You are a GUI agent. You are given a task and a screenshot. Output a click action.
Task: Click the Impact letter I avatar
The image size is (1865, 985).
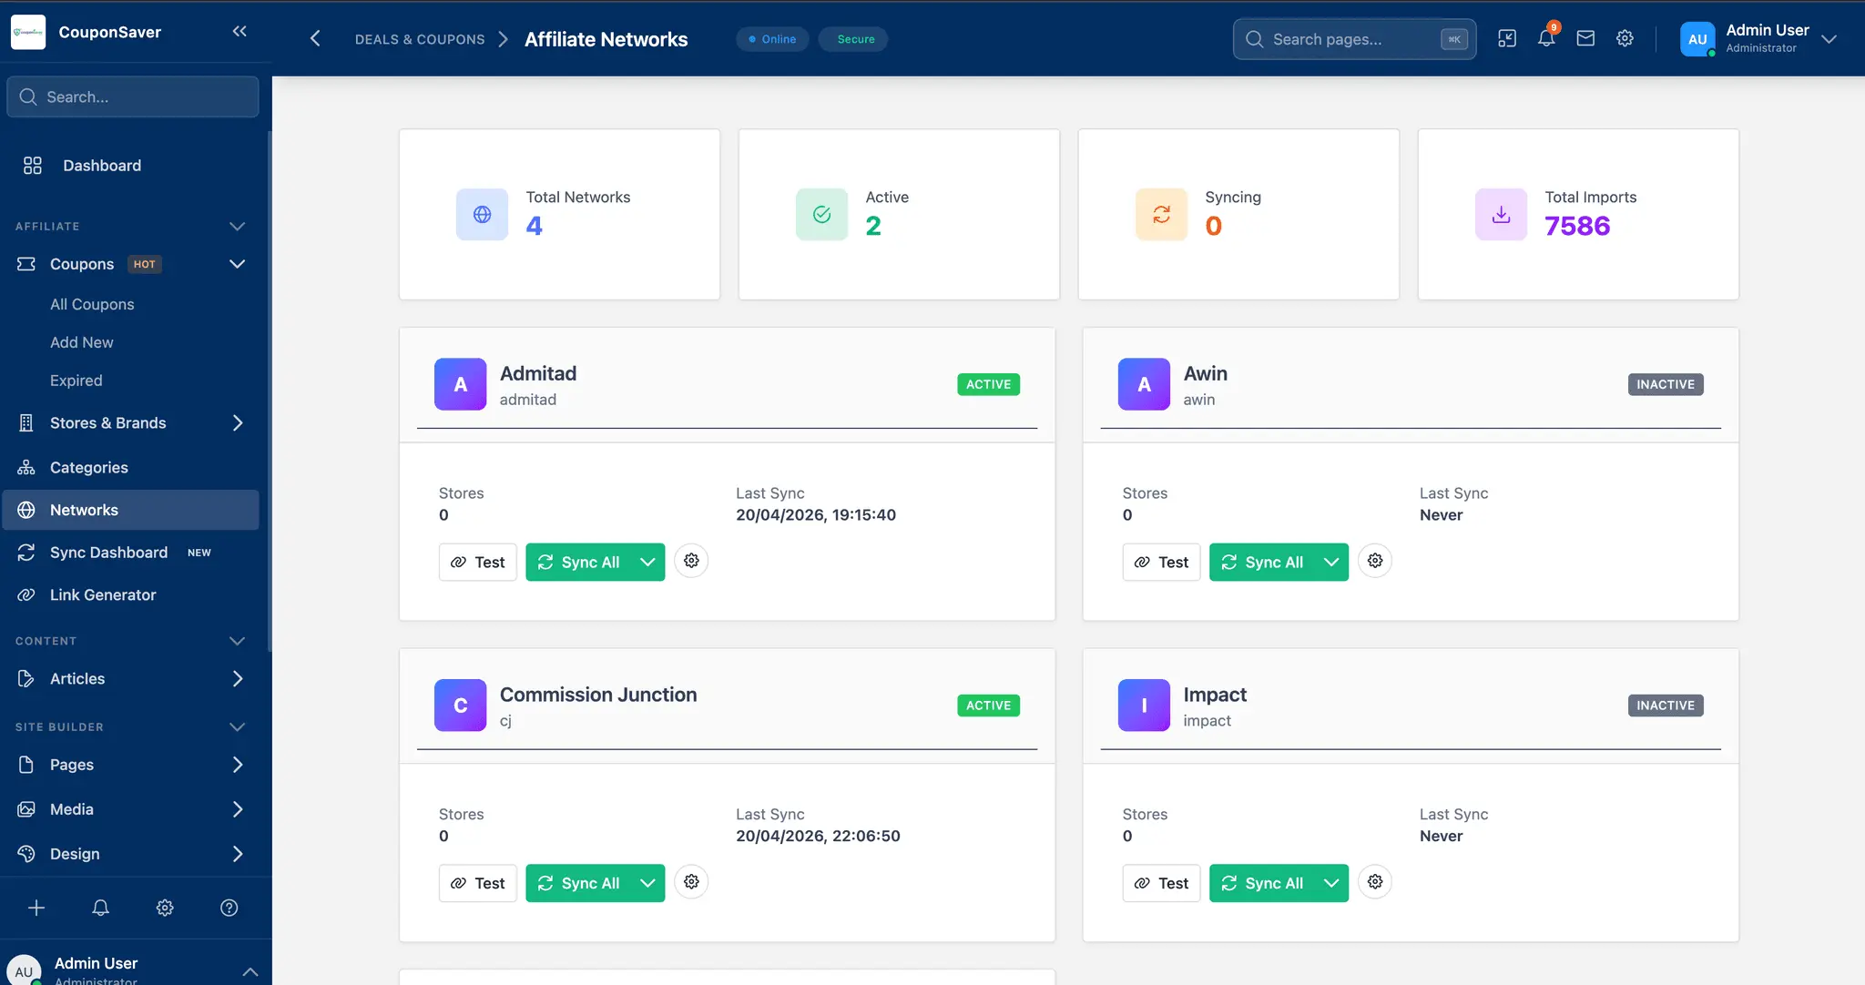[1144, 706]
